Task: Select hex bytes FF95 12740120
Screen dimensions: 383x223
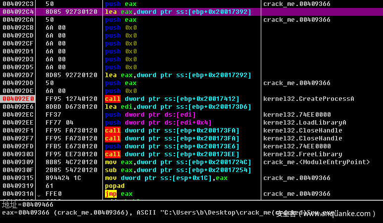Action: point(71,99)
